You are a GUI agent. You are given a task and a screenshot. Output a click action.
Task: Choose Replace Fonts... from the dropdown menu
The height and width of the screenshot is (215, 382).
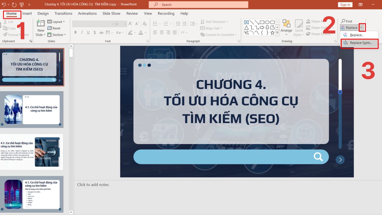[360, 43]
